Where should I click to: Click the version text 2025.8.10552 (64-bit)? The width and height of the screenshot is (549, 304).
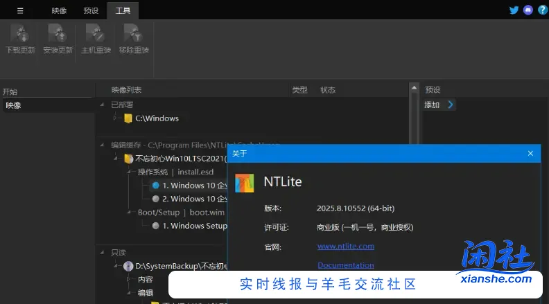point(356,208)
